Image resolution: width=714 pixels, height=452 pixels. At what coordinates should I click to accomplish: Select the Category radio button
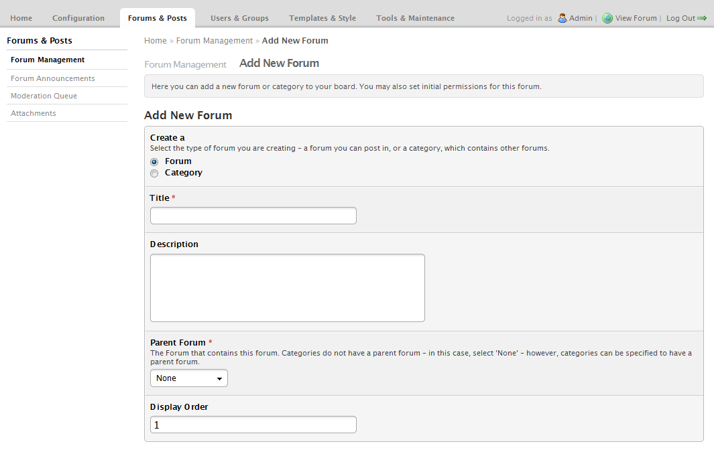click(154, 173)
